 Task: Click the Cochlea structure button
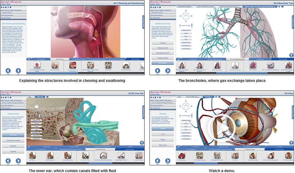point(13,152)
